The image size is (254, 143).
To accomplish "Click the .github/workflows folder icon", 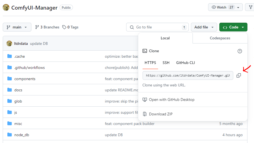I will pyautogui.click(x=10, y=68).
